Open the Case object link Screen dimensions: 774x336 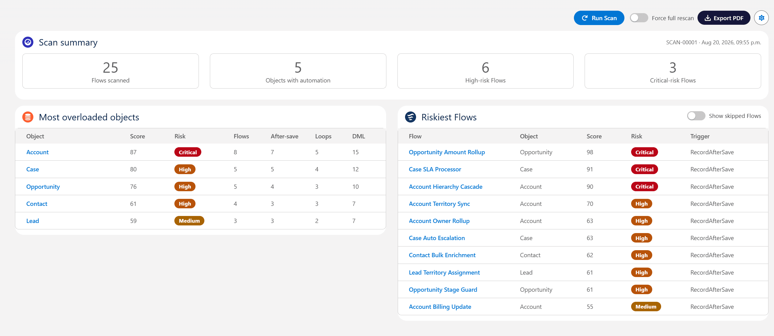pyautogui.click(x=32, y=169)
